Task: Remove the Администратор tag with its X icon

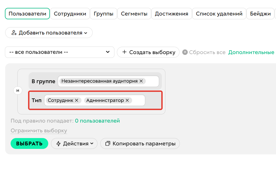Action: (x=127, y=100)
